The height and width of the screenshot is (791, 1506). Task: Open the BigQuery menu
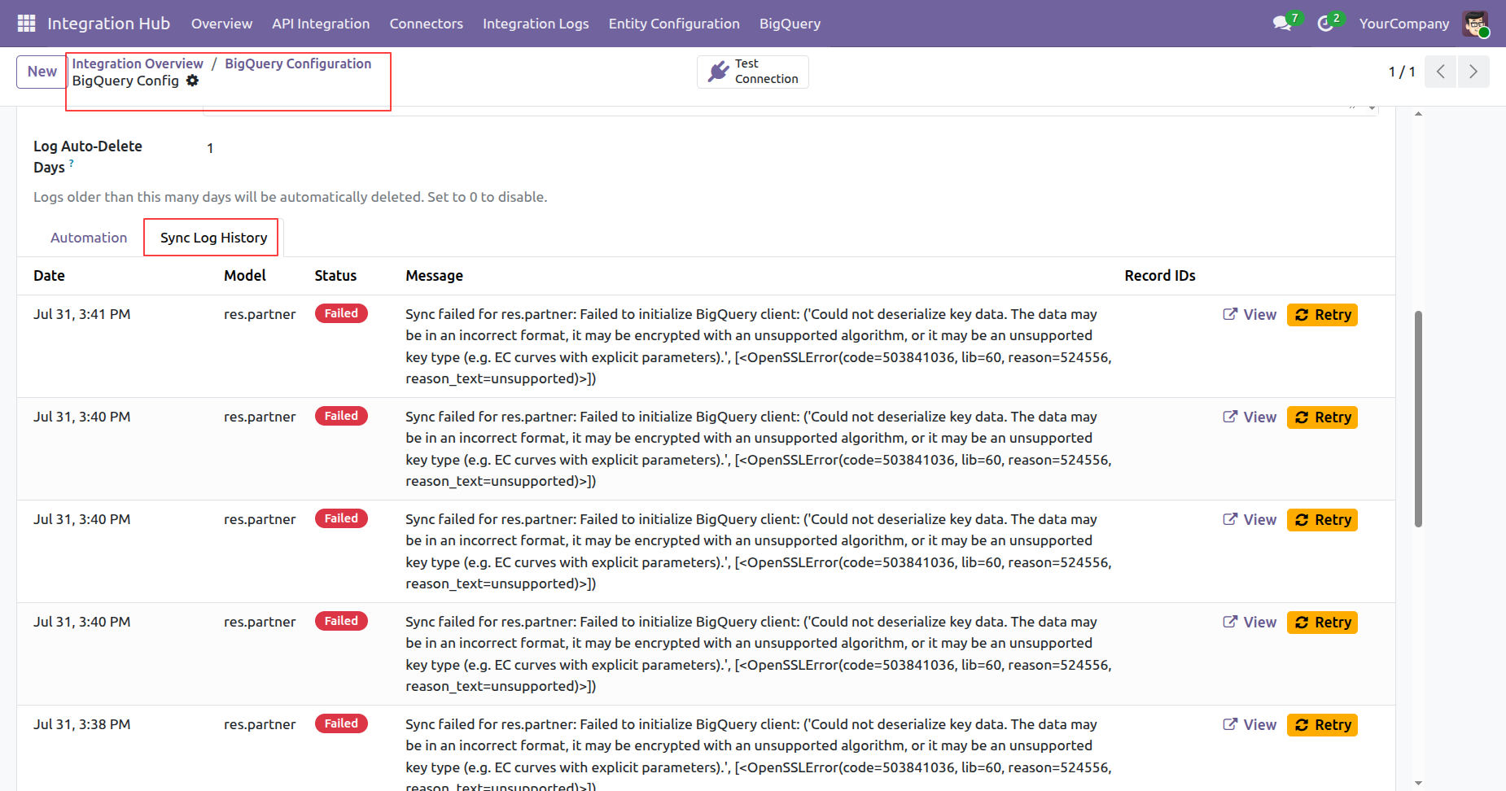(790, 24)
